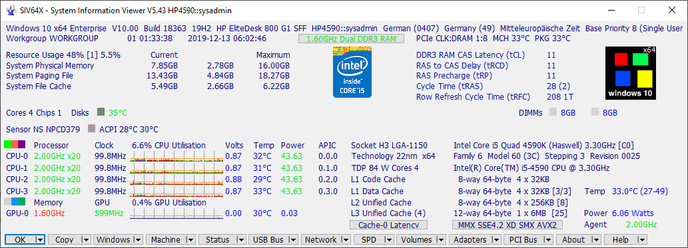
Task: Click the CPU-3 utilisation graph
Action: 176,191
